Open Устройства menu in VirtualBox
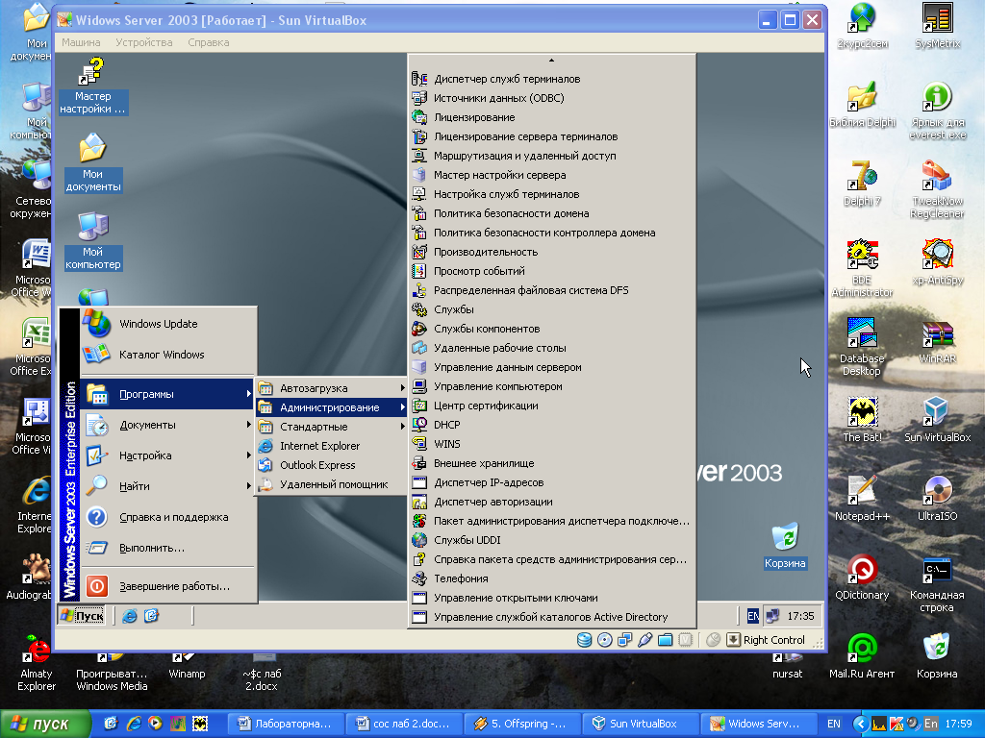This screenshot has height=738, width=985. tap(144, 42)
